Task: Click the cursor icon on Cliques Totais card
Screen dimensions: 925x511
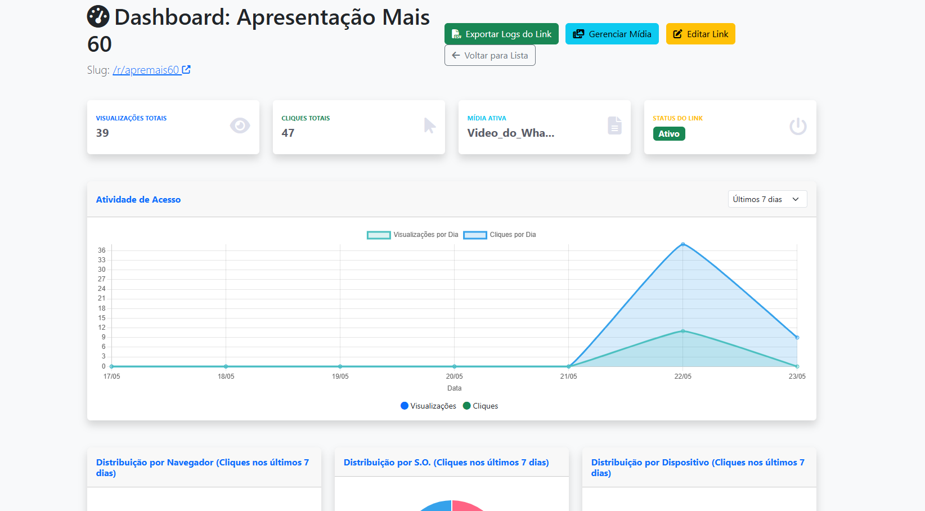Action: click(x=429, y=126)
